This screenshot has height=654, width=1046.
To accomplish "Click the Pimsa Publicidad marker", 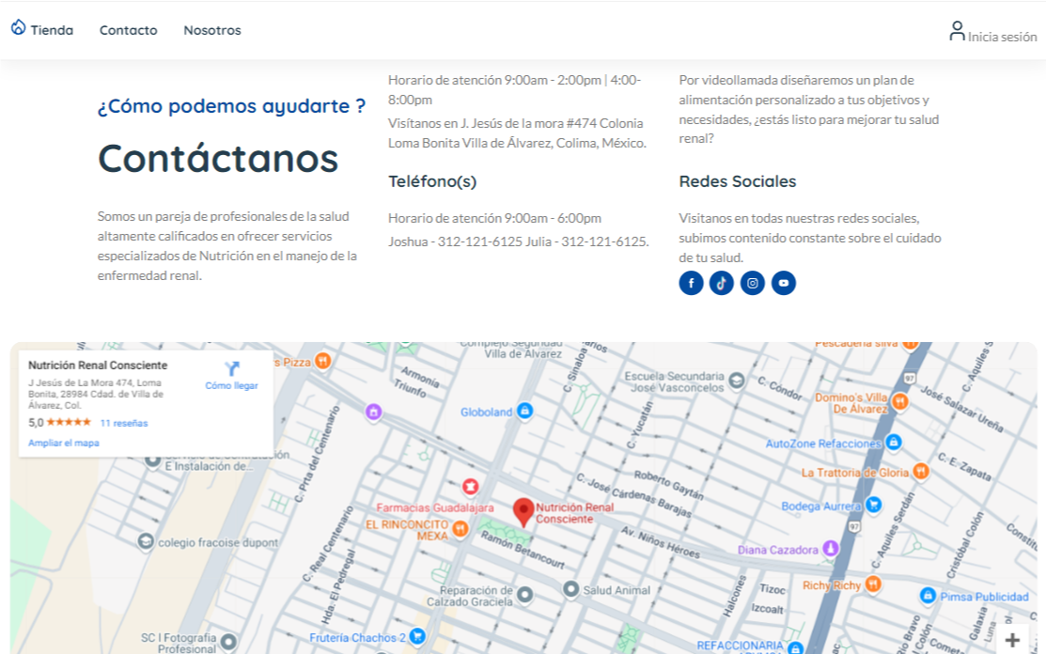I will 928,596.
